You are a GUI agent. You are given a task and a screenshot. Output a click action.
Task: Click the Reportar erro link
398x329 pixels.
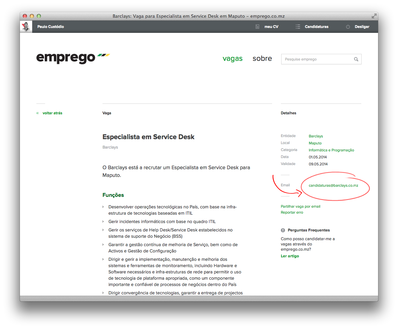(x=292, y=213)
